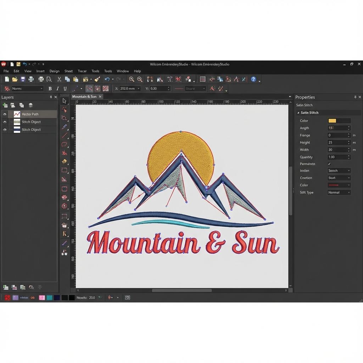The image size is (363, 363).
Task: Click the Width value input field
Action: [337, 150]
